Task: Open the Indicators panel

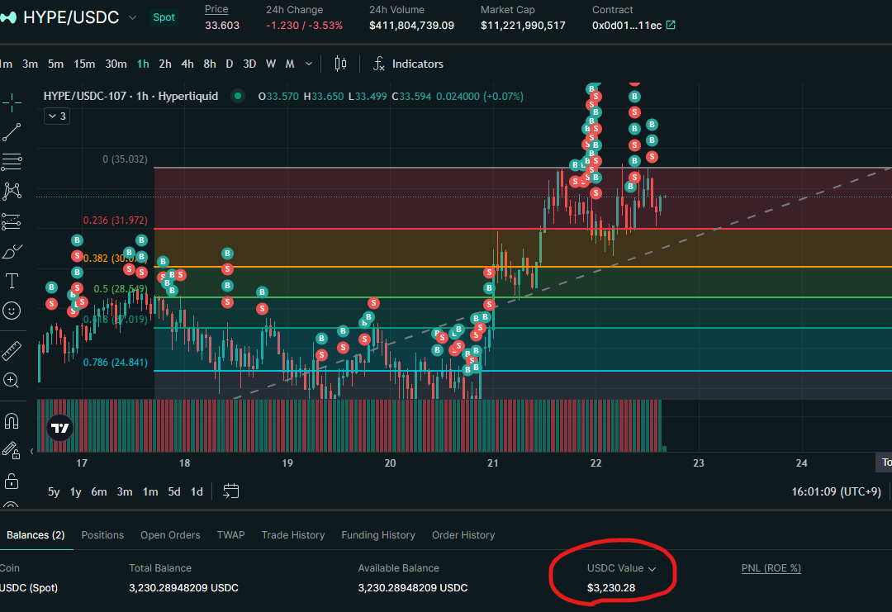Action: point(408,64)
